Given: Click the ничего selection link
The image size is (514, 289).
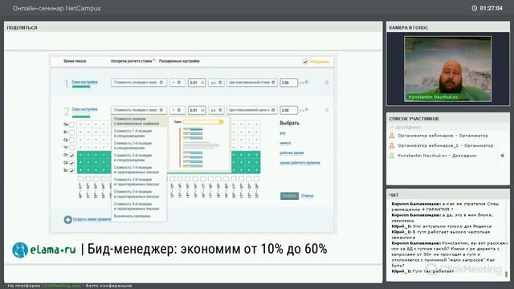Looking at the screenshot, I should 285,143.
